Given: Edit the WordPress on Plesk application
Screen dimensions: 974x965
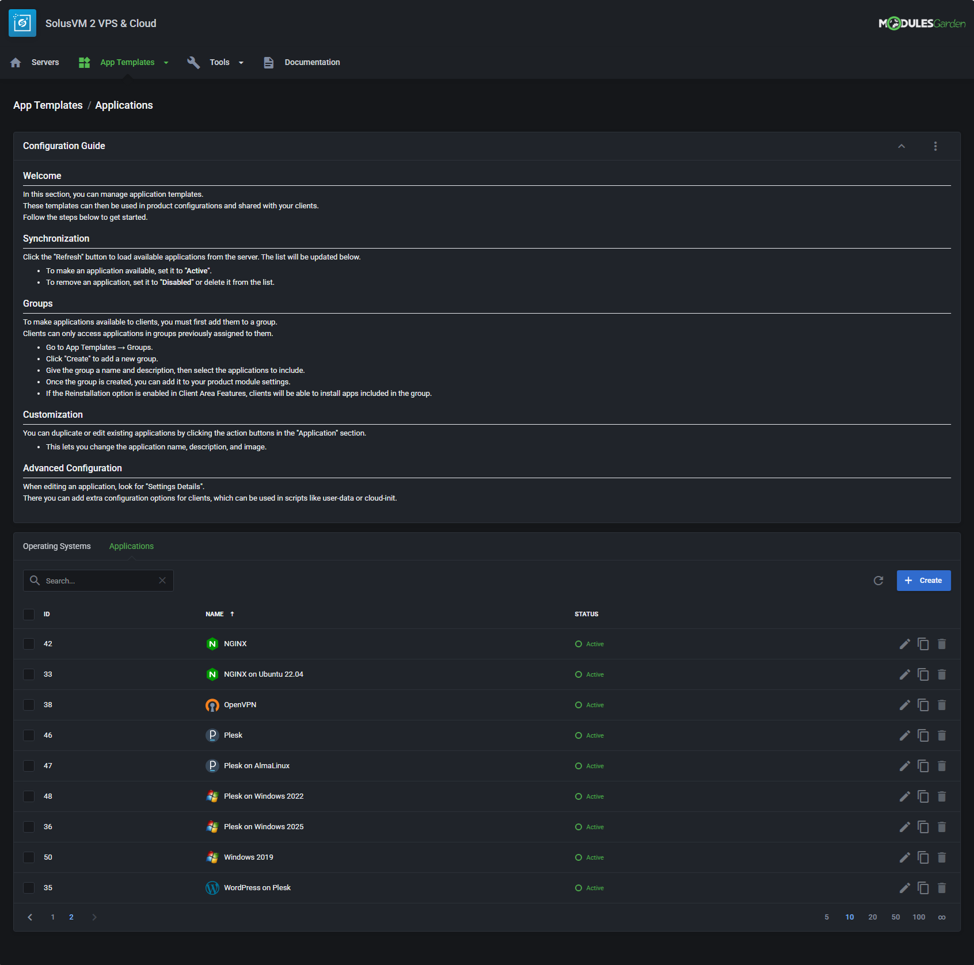Looking at the screenshot, I should click(905, 888).
